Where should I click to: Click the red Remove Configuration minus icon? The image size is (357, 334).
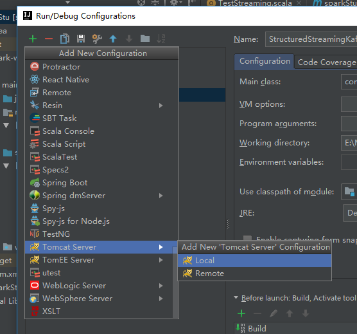click(x=49, y=39)
